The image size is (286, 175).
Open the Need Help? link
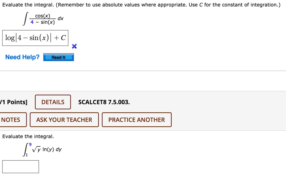click(22, 57)
